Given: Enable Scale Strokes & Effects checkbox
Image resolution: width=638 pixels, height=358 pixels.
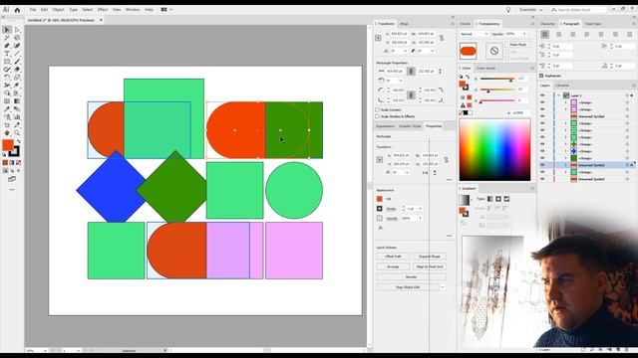Looking at the screenshot, I should (x=377, y=116).
